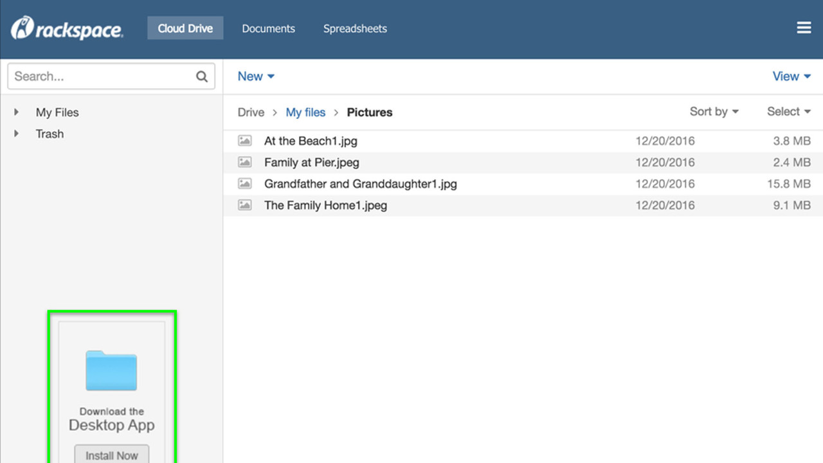Open the View dropdown
This screenshot has width=823, height=463.
point(791,77)
